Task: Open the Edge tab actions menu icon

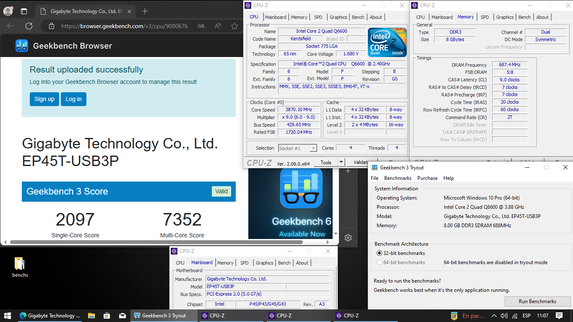Action: tap(24, 11)
